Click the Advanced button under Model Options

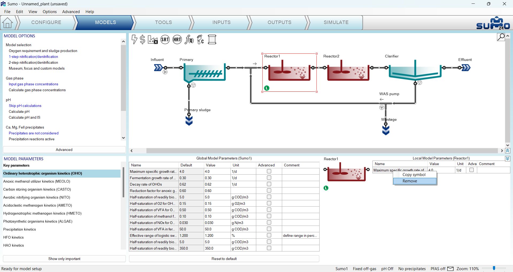64,150
